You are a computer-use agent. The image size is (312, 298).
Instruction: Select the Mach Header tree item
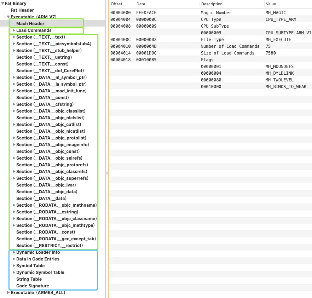click(30, 23)
